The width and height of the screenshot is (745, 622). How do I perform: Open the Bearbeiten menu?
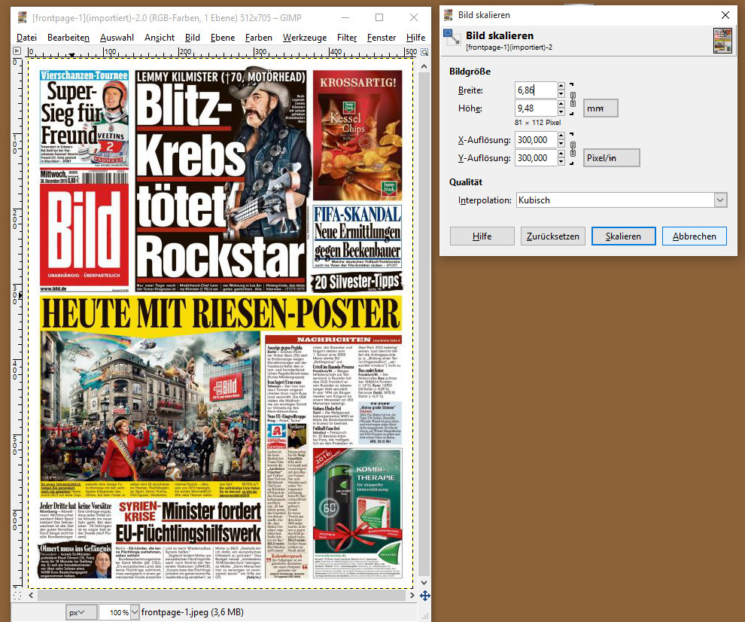pyautogui.click(x=68, y=38)
